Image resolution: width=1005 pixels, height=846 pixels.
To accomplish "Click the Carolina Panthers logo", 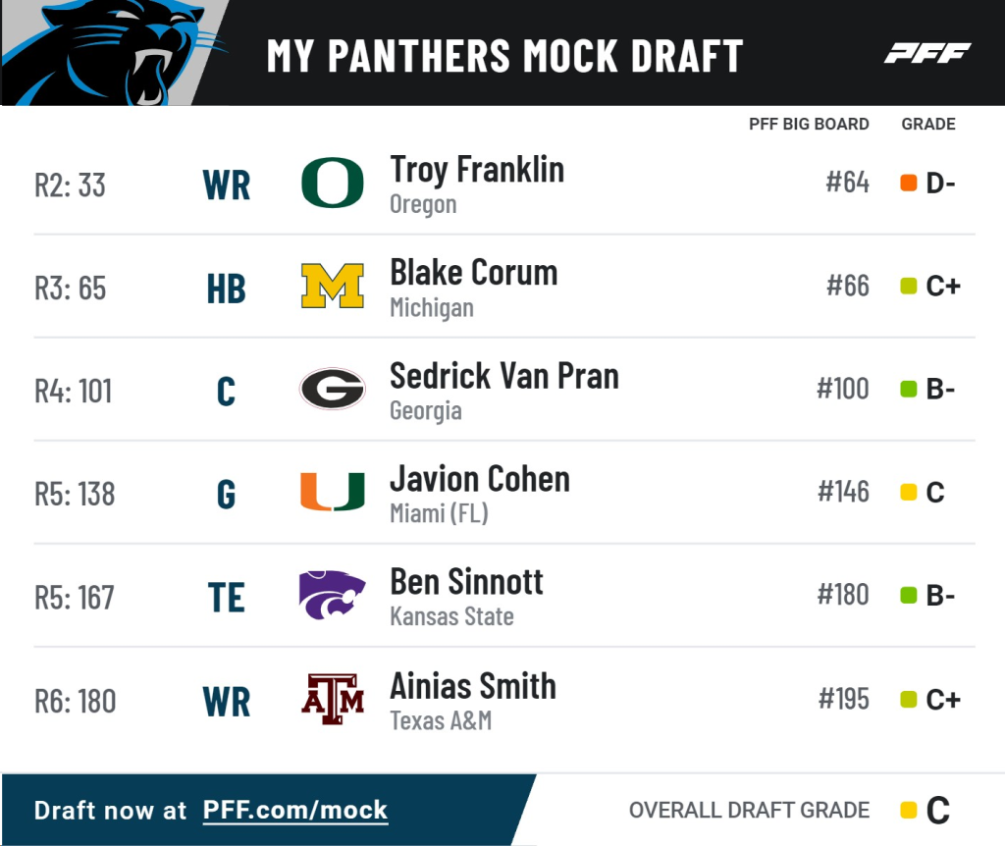I will coord(116,53).
